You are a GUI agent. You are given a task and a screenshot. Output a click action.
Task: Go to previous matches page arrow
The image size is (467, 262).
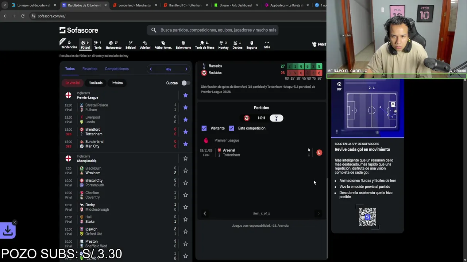(x=205, y=214)
